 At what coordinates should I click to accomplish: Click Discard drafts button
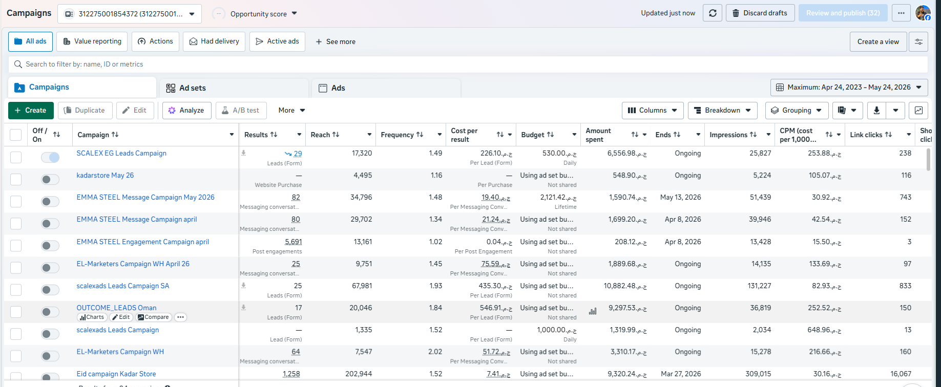[760, 13]
